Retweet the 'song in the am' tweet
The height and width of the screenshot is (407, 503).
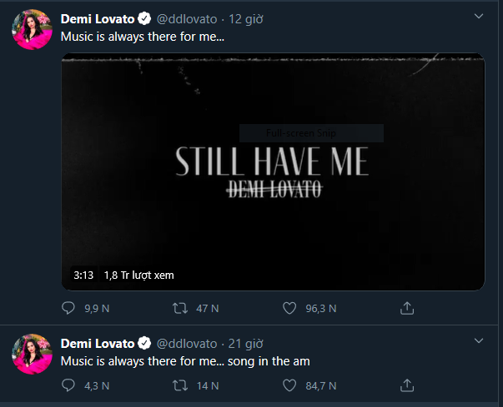[179, 385]
